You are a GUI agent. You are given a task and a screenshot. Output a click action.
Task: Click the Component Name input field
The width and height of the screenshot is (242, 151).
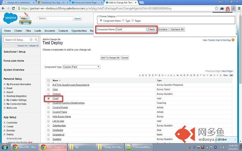(131, 29)
